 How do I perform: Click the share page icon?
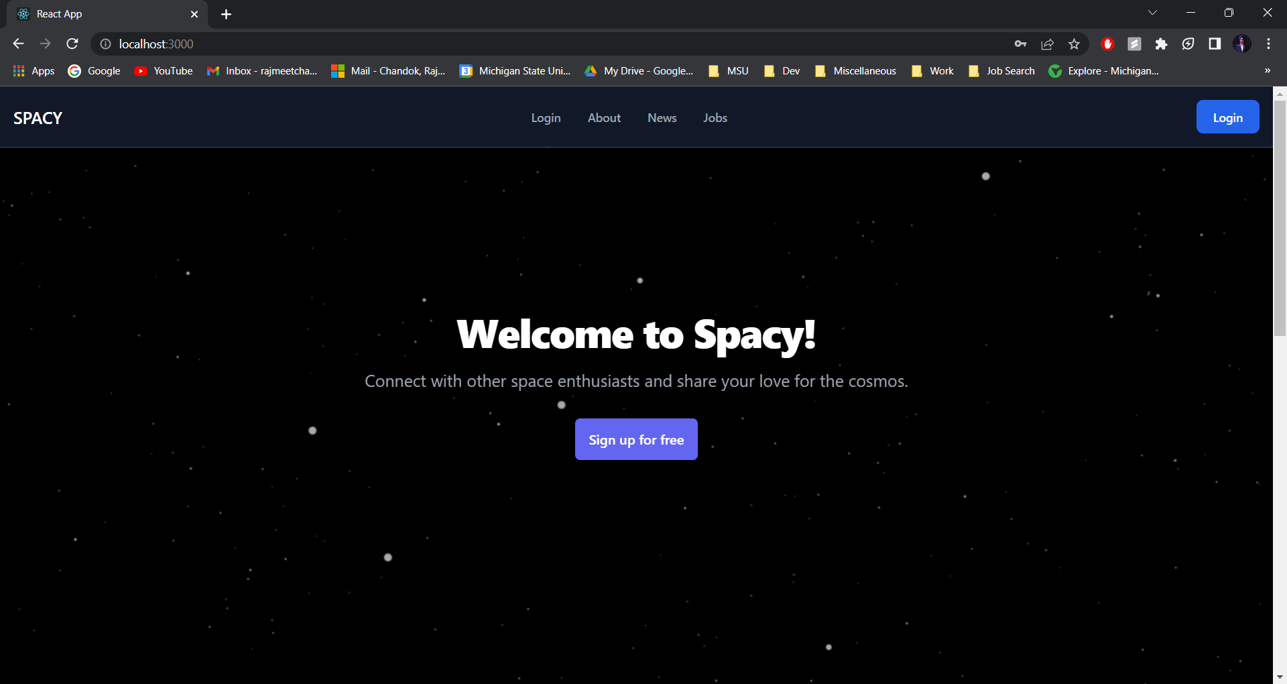[1047, 44]
